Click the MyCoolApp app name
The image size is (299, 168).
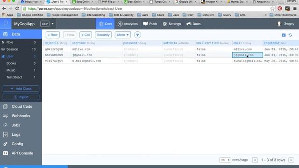tap(24, 24)
